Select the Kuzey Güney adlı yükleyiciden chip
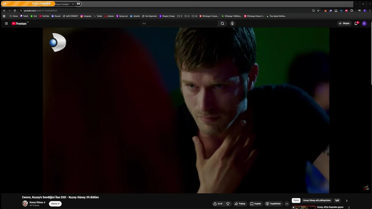 click(x=317, y=201)
